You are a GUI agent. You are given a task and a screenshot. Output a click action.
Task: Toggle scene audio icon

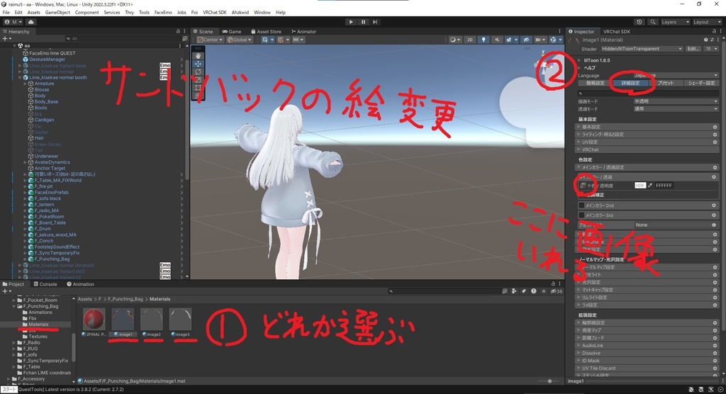(x=497, y=40)
